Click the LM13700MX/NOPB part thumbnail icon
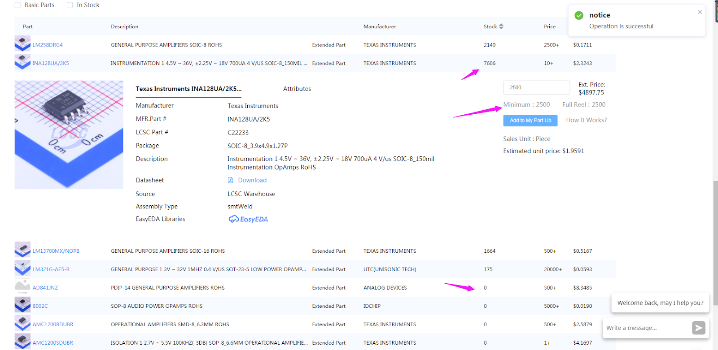Image resolution: width=718 pixels, height=350 pixels. click(x=22, y=250)
